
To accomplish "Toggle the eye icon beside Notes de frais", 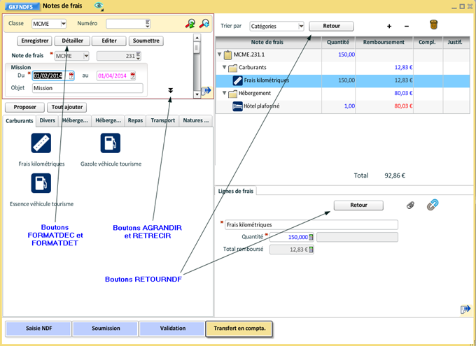I will click(x=99, y=6).
